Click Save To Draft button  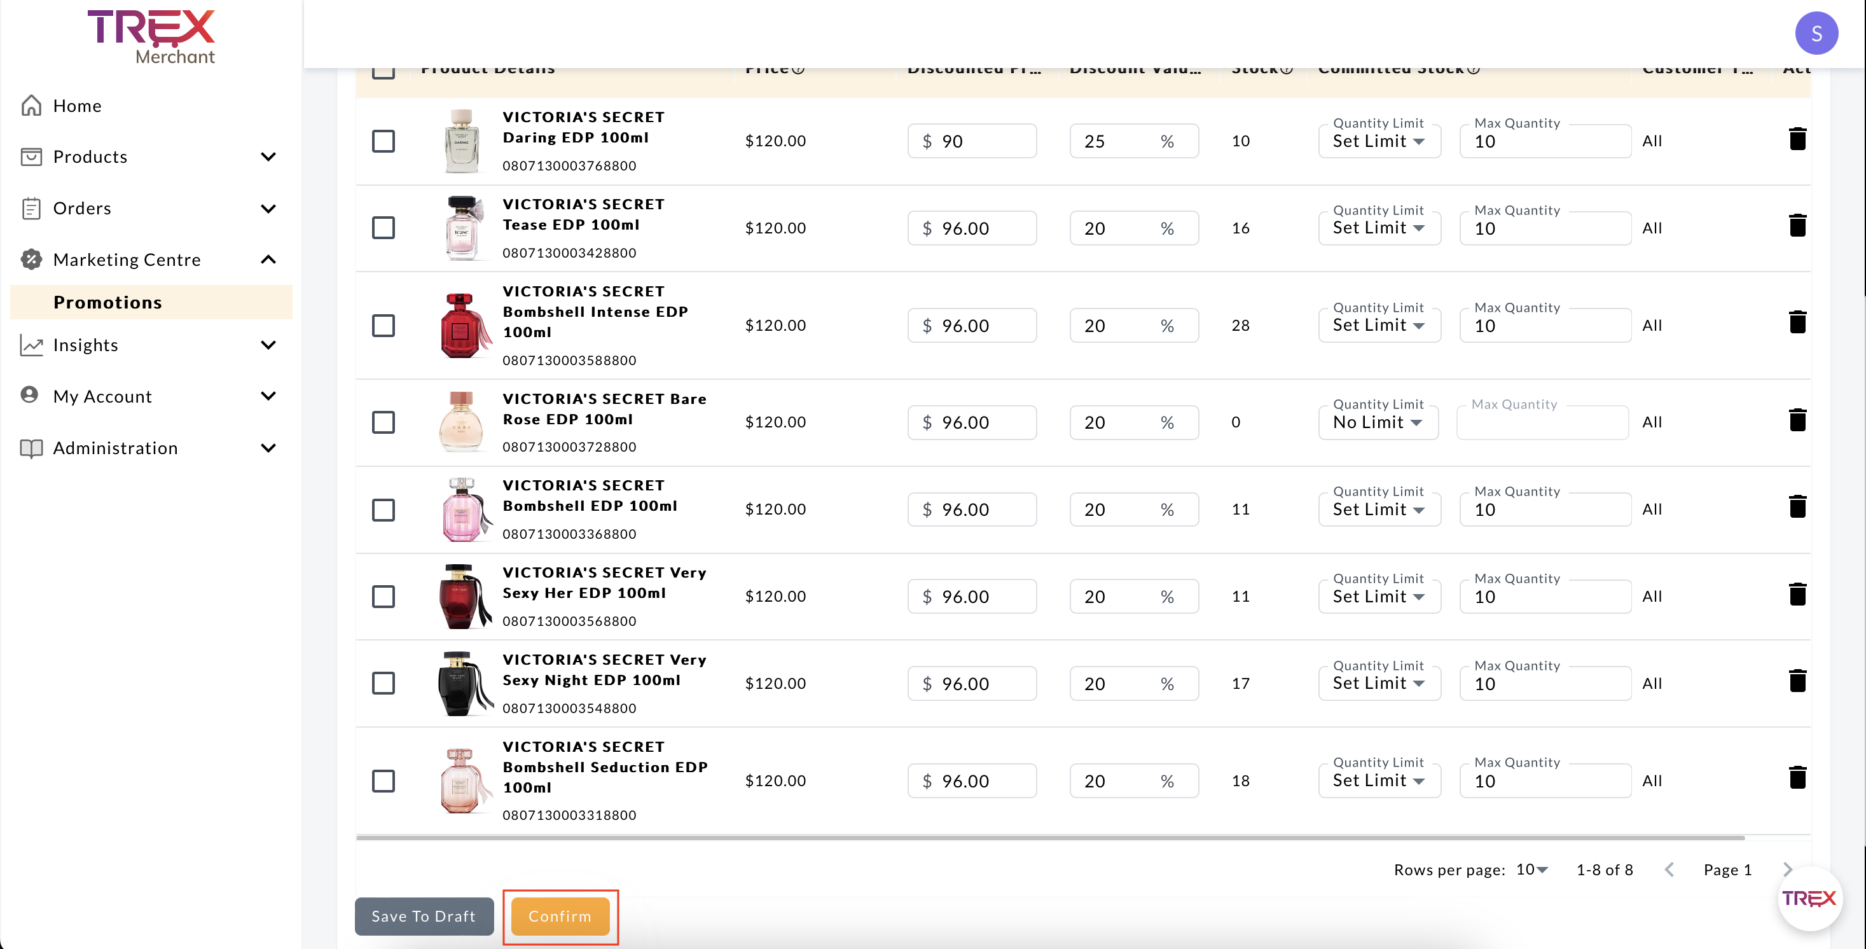(424, 916)
